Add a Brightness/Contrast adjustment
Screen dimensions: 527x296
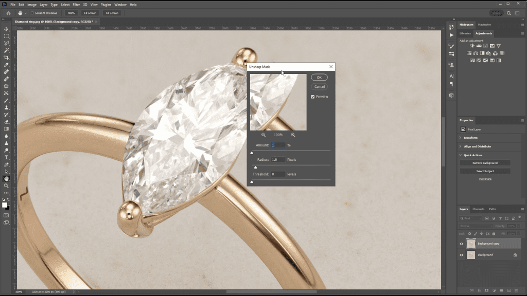pos(472,46)
